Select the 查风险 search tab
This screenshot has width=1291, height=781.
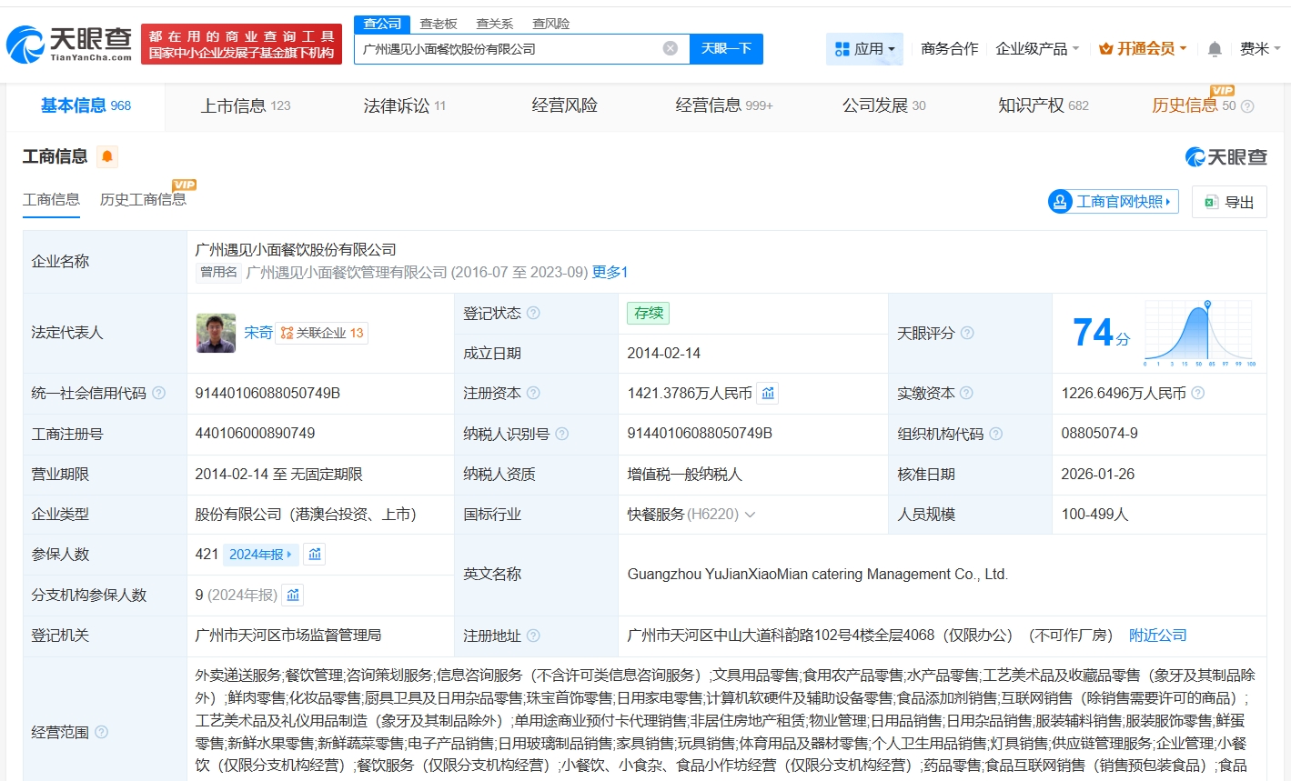[x=551, y=24]
